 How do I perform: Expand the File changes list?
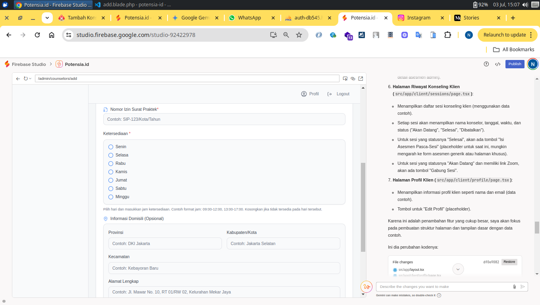click(x=458, y=269)
